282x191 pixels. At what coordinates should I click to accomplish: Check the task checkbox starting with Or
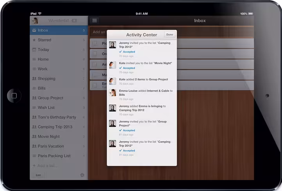pyautogui.click(x=95, y=54)
